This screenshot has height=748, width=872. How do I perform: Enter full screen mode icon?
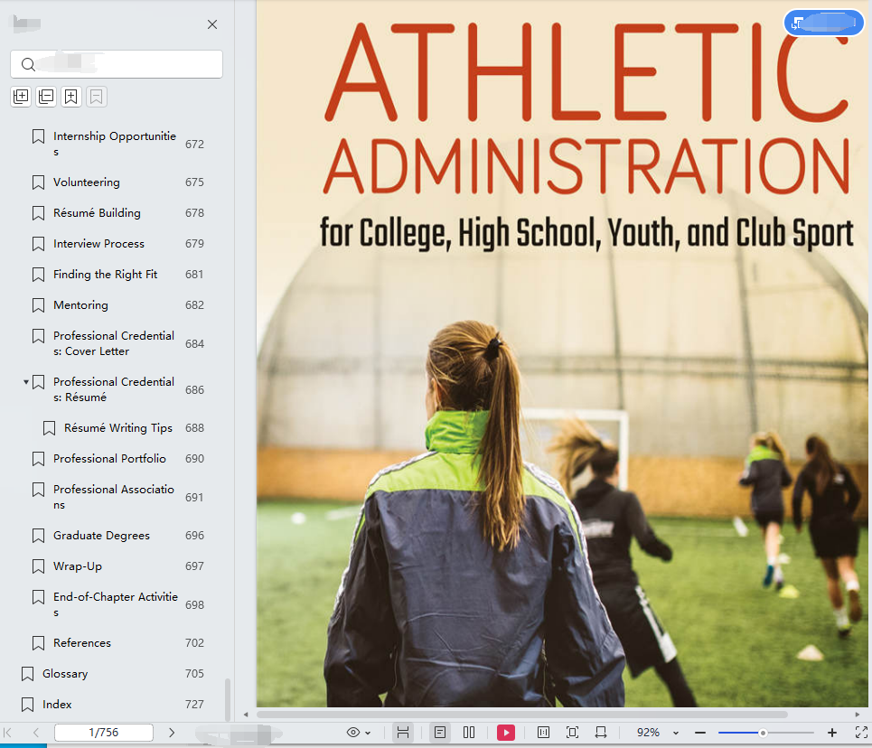coord(861,733)
